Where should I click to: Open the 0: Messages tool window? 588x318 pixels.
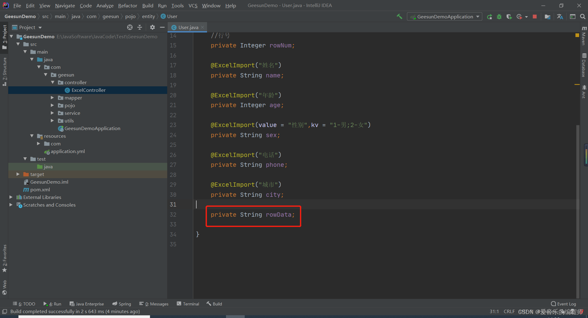154,304
